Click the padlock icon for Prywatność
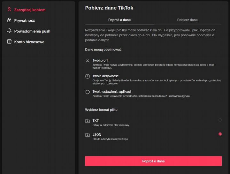Screen dimensions: 230x174 [x=9, y=20]
